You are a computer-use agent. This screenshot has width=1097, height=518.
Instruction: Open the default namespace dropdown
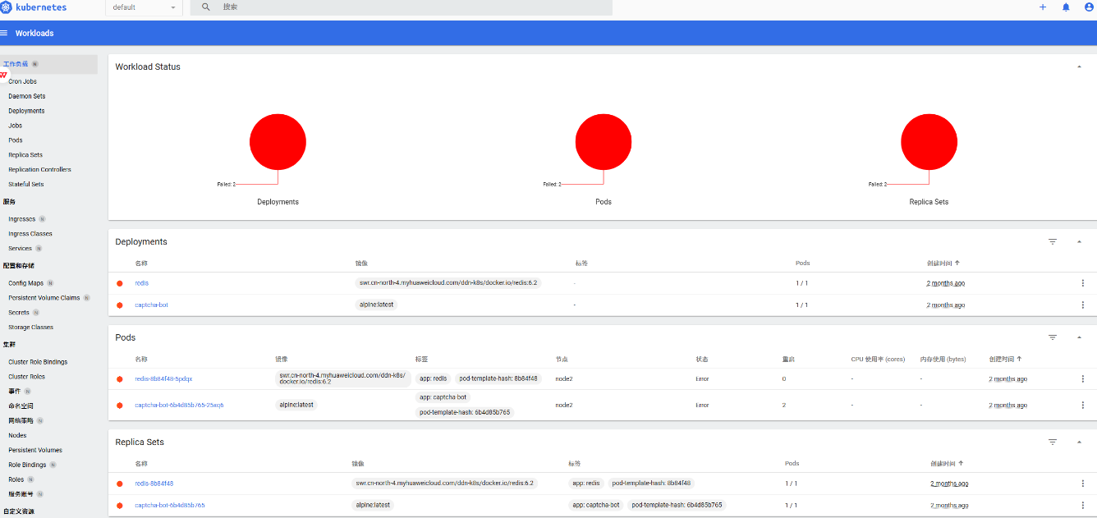pyautogui.click(x=145, y=7)
